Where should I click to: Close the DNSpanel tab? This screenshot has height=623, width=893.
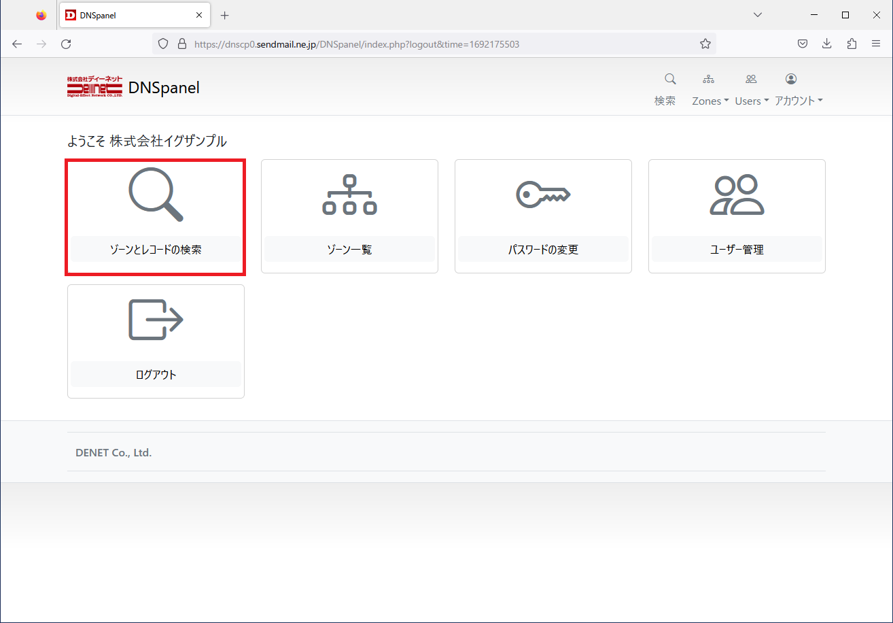(x=199, y=15)
